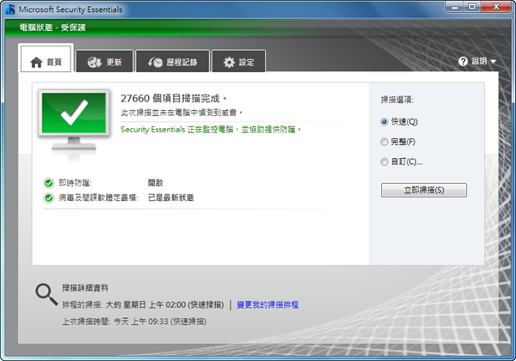Open the 設定 settings tab
Screen dimensions: 516x361
tap(238, 61)
